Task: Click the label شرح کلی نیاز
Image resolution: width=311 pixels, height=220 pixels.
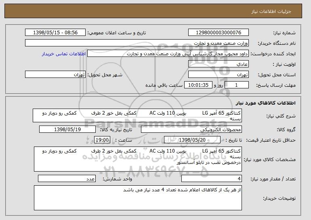Action: (x=281, y=116)
